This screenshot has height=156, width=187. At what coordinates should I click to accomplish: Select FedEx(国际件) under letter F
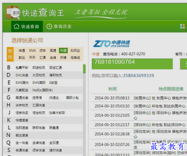click(x=43, y=90)
